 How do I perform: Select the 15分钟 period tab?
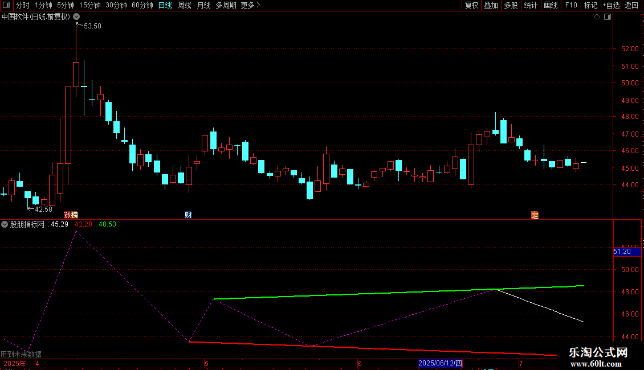pyautogui.click(x=90, y=5)
